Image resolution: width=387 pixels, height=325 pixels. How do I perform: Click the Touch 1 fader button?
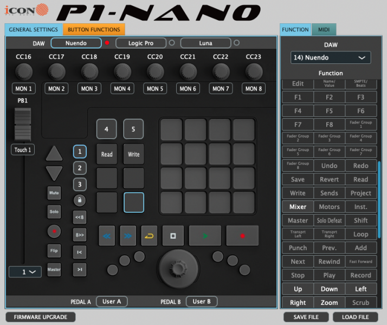pyautogui.click(x=23, y=149)
